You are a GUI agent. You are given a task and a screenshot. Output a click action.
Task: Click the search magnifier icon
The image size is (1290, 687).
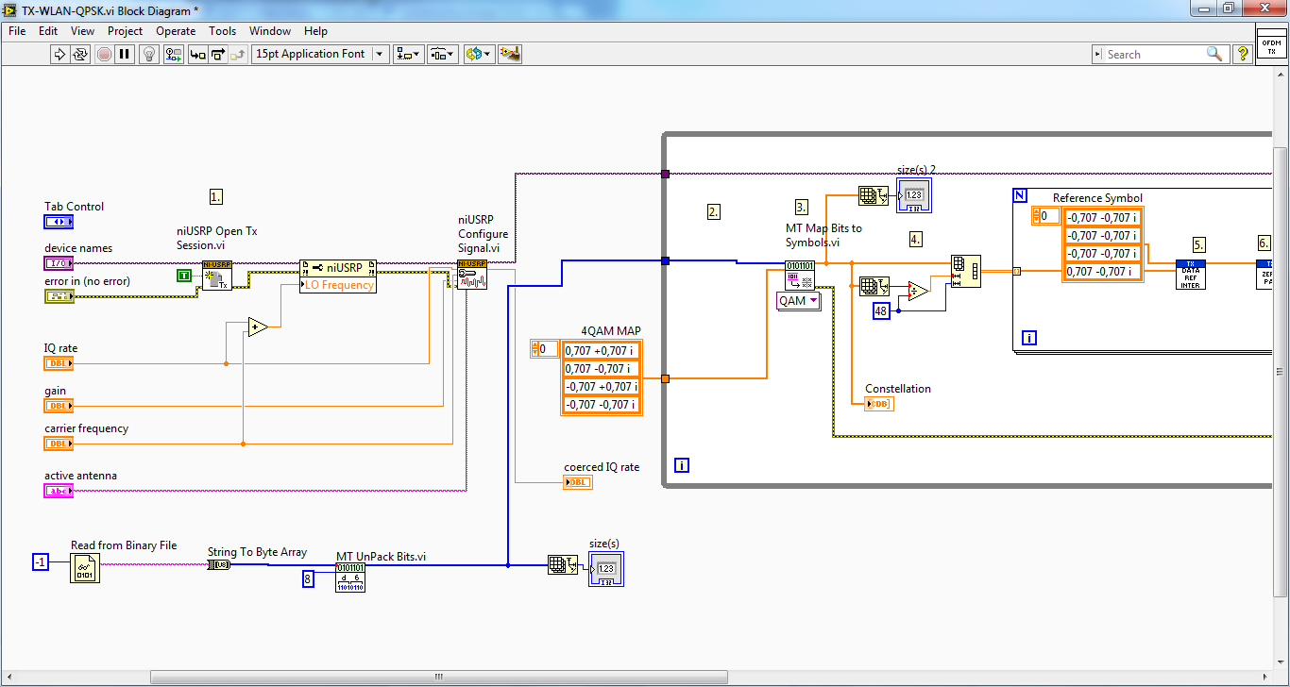pos(1215,54)
